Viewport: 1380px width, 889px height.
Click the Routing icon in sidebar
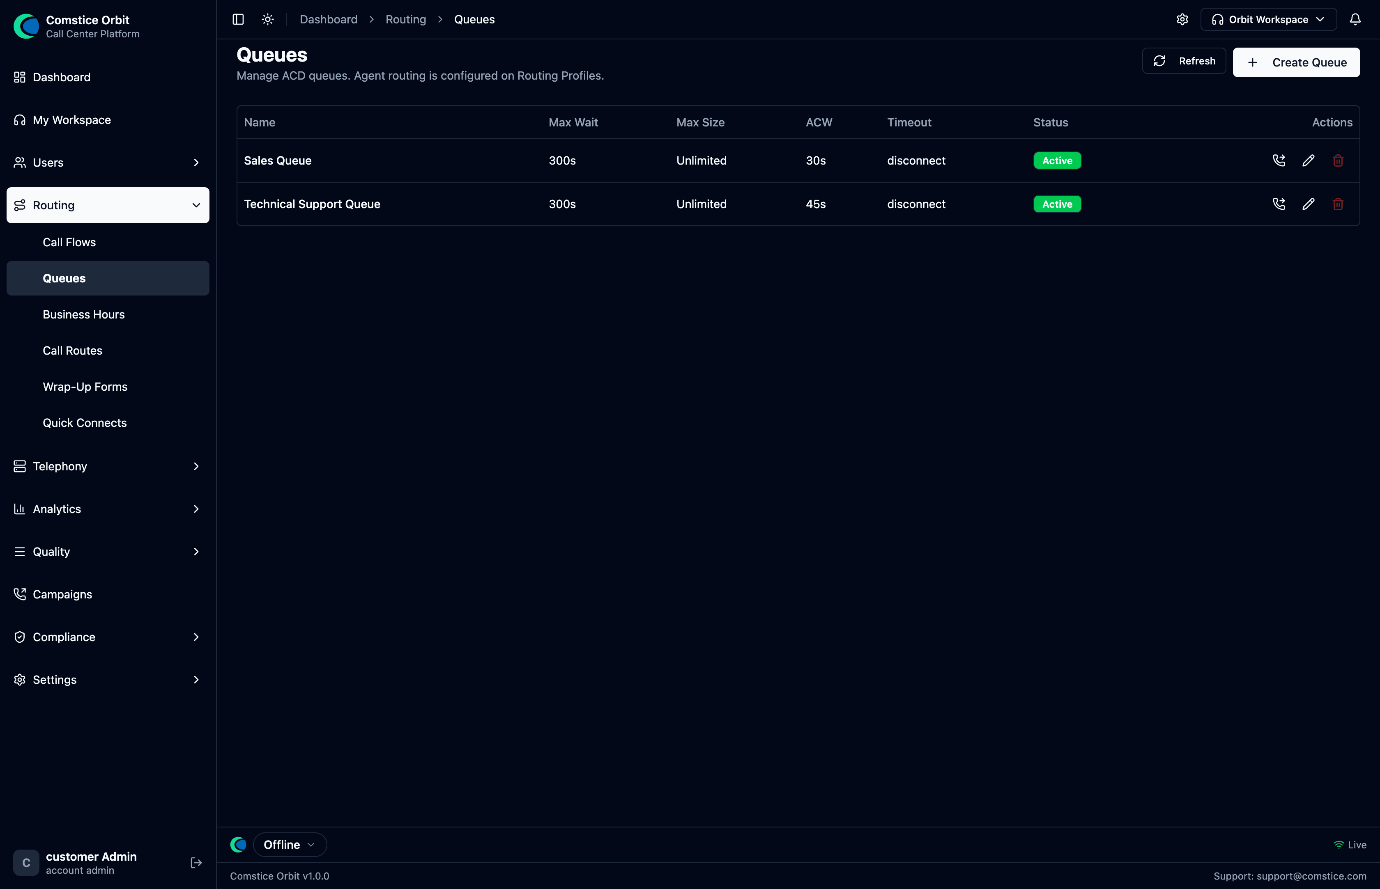[x=20, y=206]
